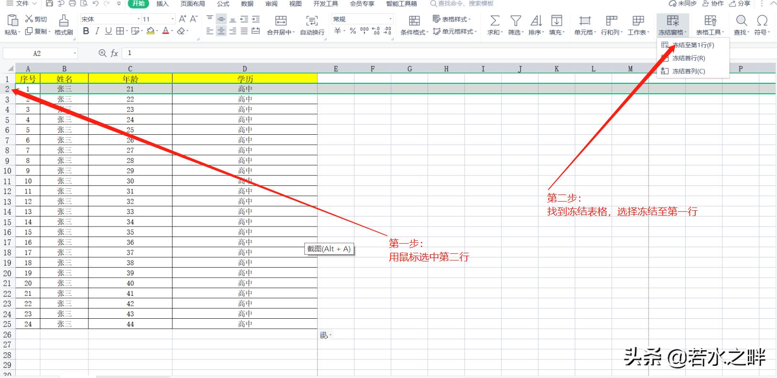This screenshot has width=777, height=378.
Task: Click the Sum (求和) sigma icon
Action: (x=495, y=21)
